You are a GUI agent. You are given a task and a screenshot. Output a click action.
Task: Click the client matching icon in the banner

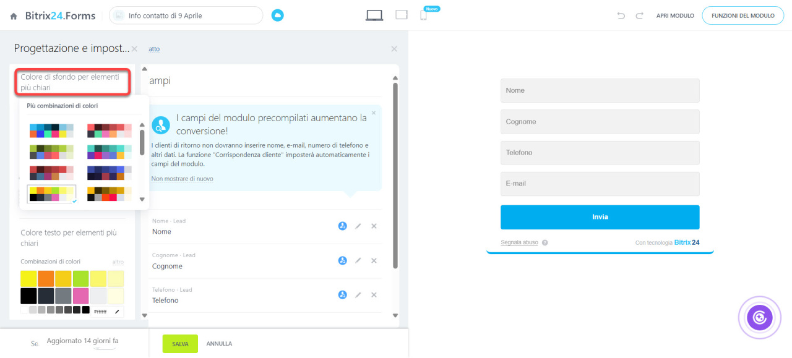point(161,125)
